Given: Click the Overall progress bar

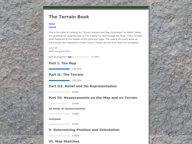Looking at the screenshot, I should [78, 57].
